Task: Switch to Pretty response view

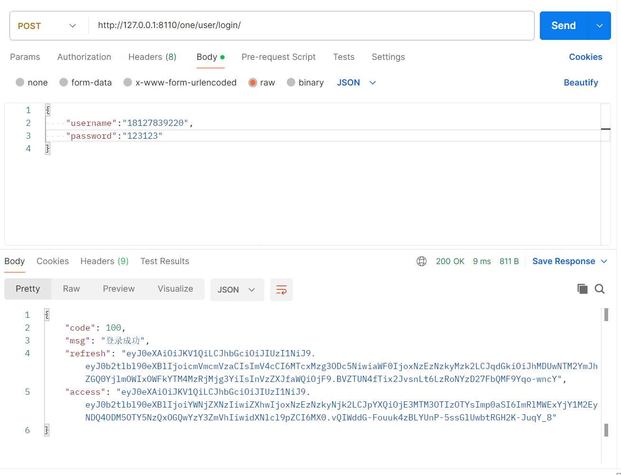Action: coord(28,289)
